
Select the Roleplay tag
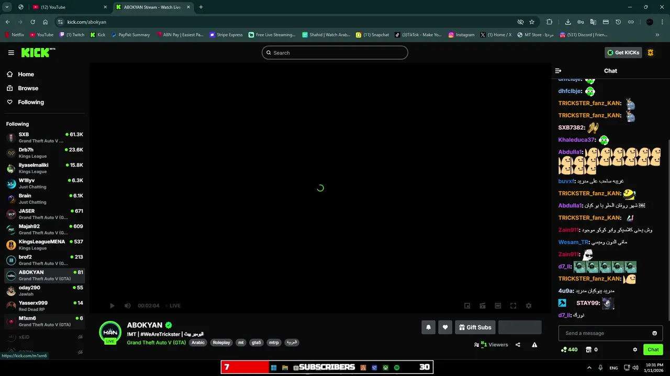click(221, 343)
